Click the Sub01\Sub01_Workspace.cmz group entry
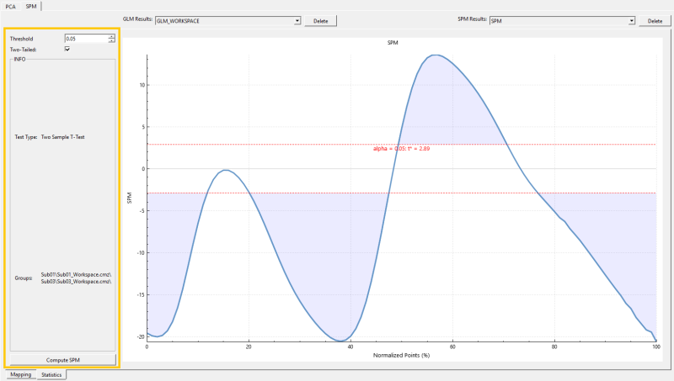The height and width of the screenshot is (381, 674). (76, 274)
